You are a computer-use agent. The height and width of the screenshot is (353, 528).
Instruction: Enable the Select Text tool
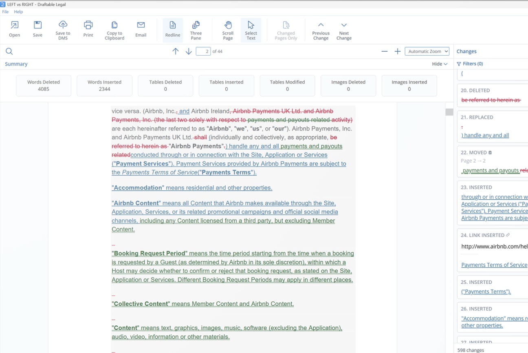pyautogui.click(x=251, y=30)
